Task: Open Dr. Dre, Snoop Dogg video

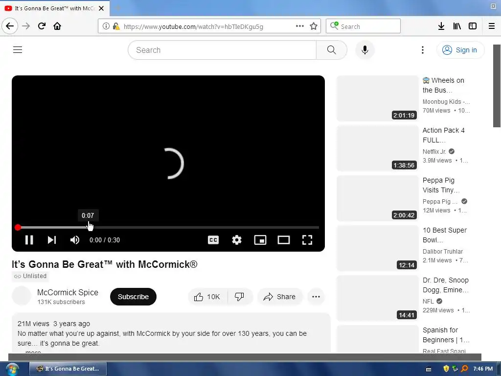Action: [x=446, y=284]
